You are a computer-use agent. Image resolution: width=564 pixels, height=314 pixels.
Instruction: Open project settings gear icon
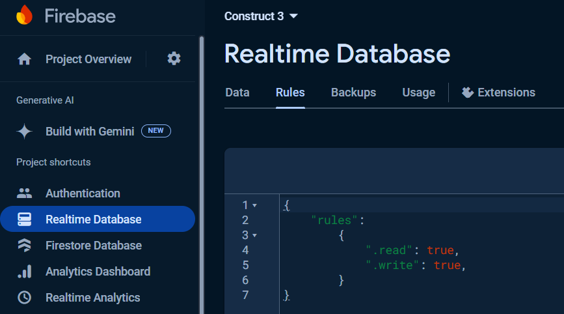pyautogui.click(x=174, y=59)
